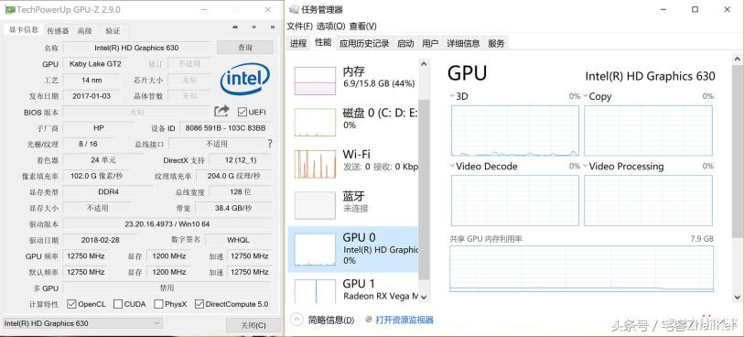Switch to the 性能 tab
The image size is (744, 337).
pos(323,42)
